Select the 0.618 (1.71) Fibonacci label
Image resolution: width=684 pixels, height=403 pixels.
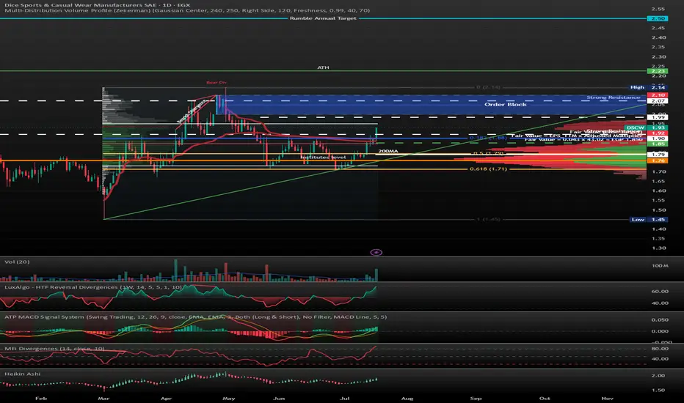pos(488,169)
